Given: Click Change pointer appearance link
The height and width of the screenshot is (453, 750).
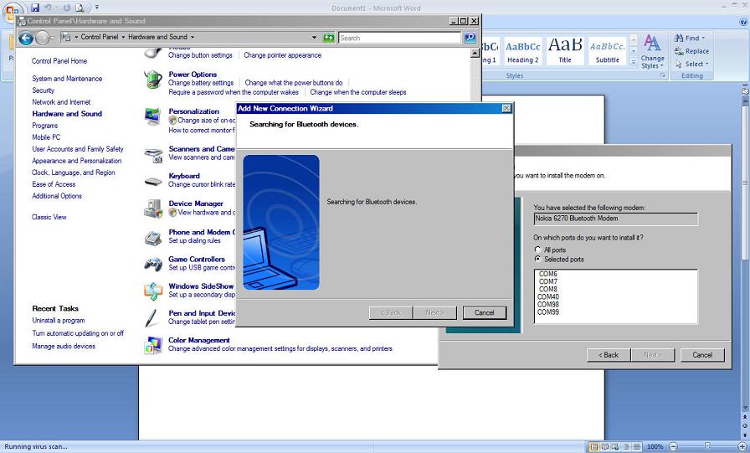Looking at the screenshot, I should (x=282, y=55).
